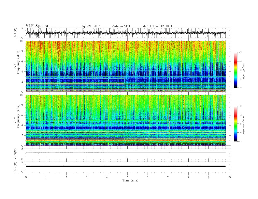Screen dimensions: 258x199
Task: Select the "Time (min)" axis title
Action: point(130,180)
